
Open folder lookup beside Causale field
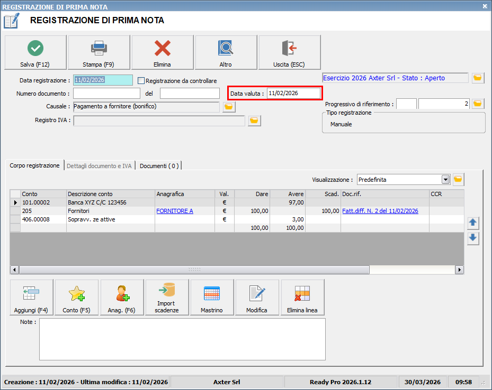229,107
